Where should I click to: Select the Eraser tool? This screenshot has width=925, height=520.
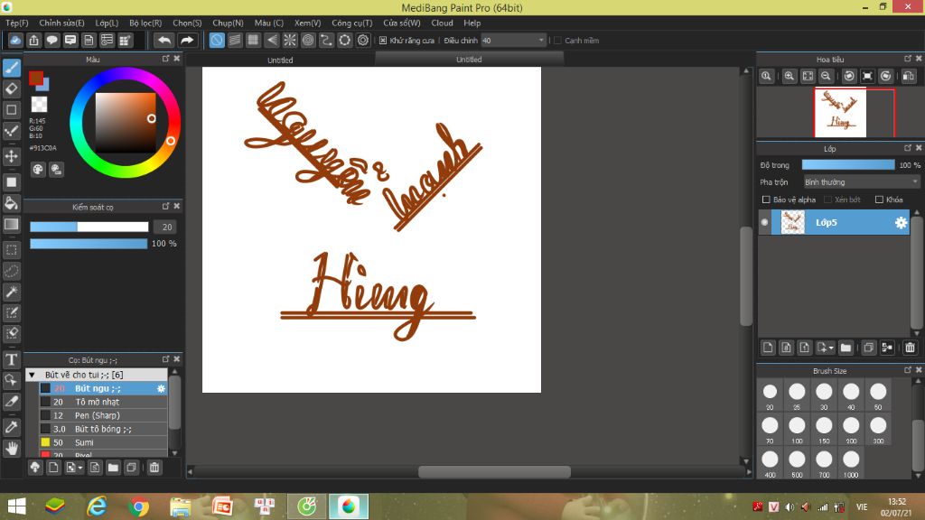[x=12, y=89]
